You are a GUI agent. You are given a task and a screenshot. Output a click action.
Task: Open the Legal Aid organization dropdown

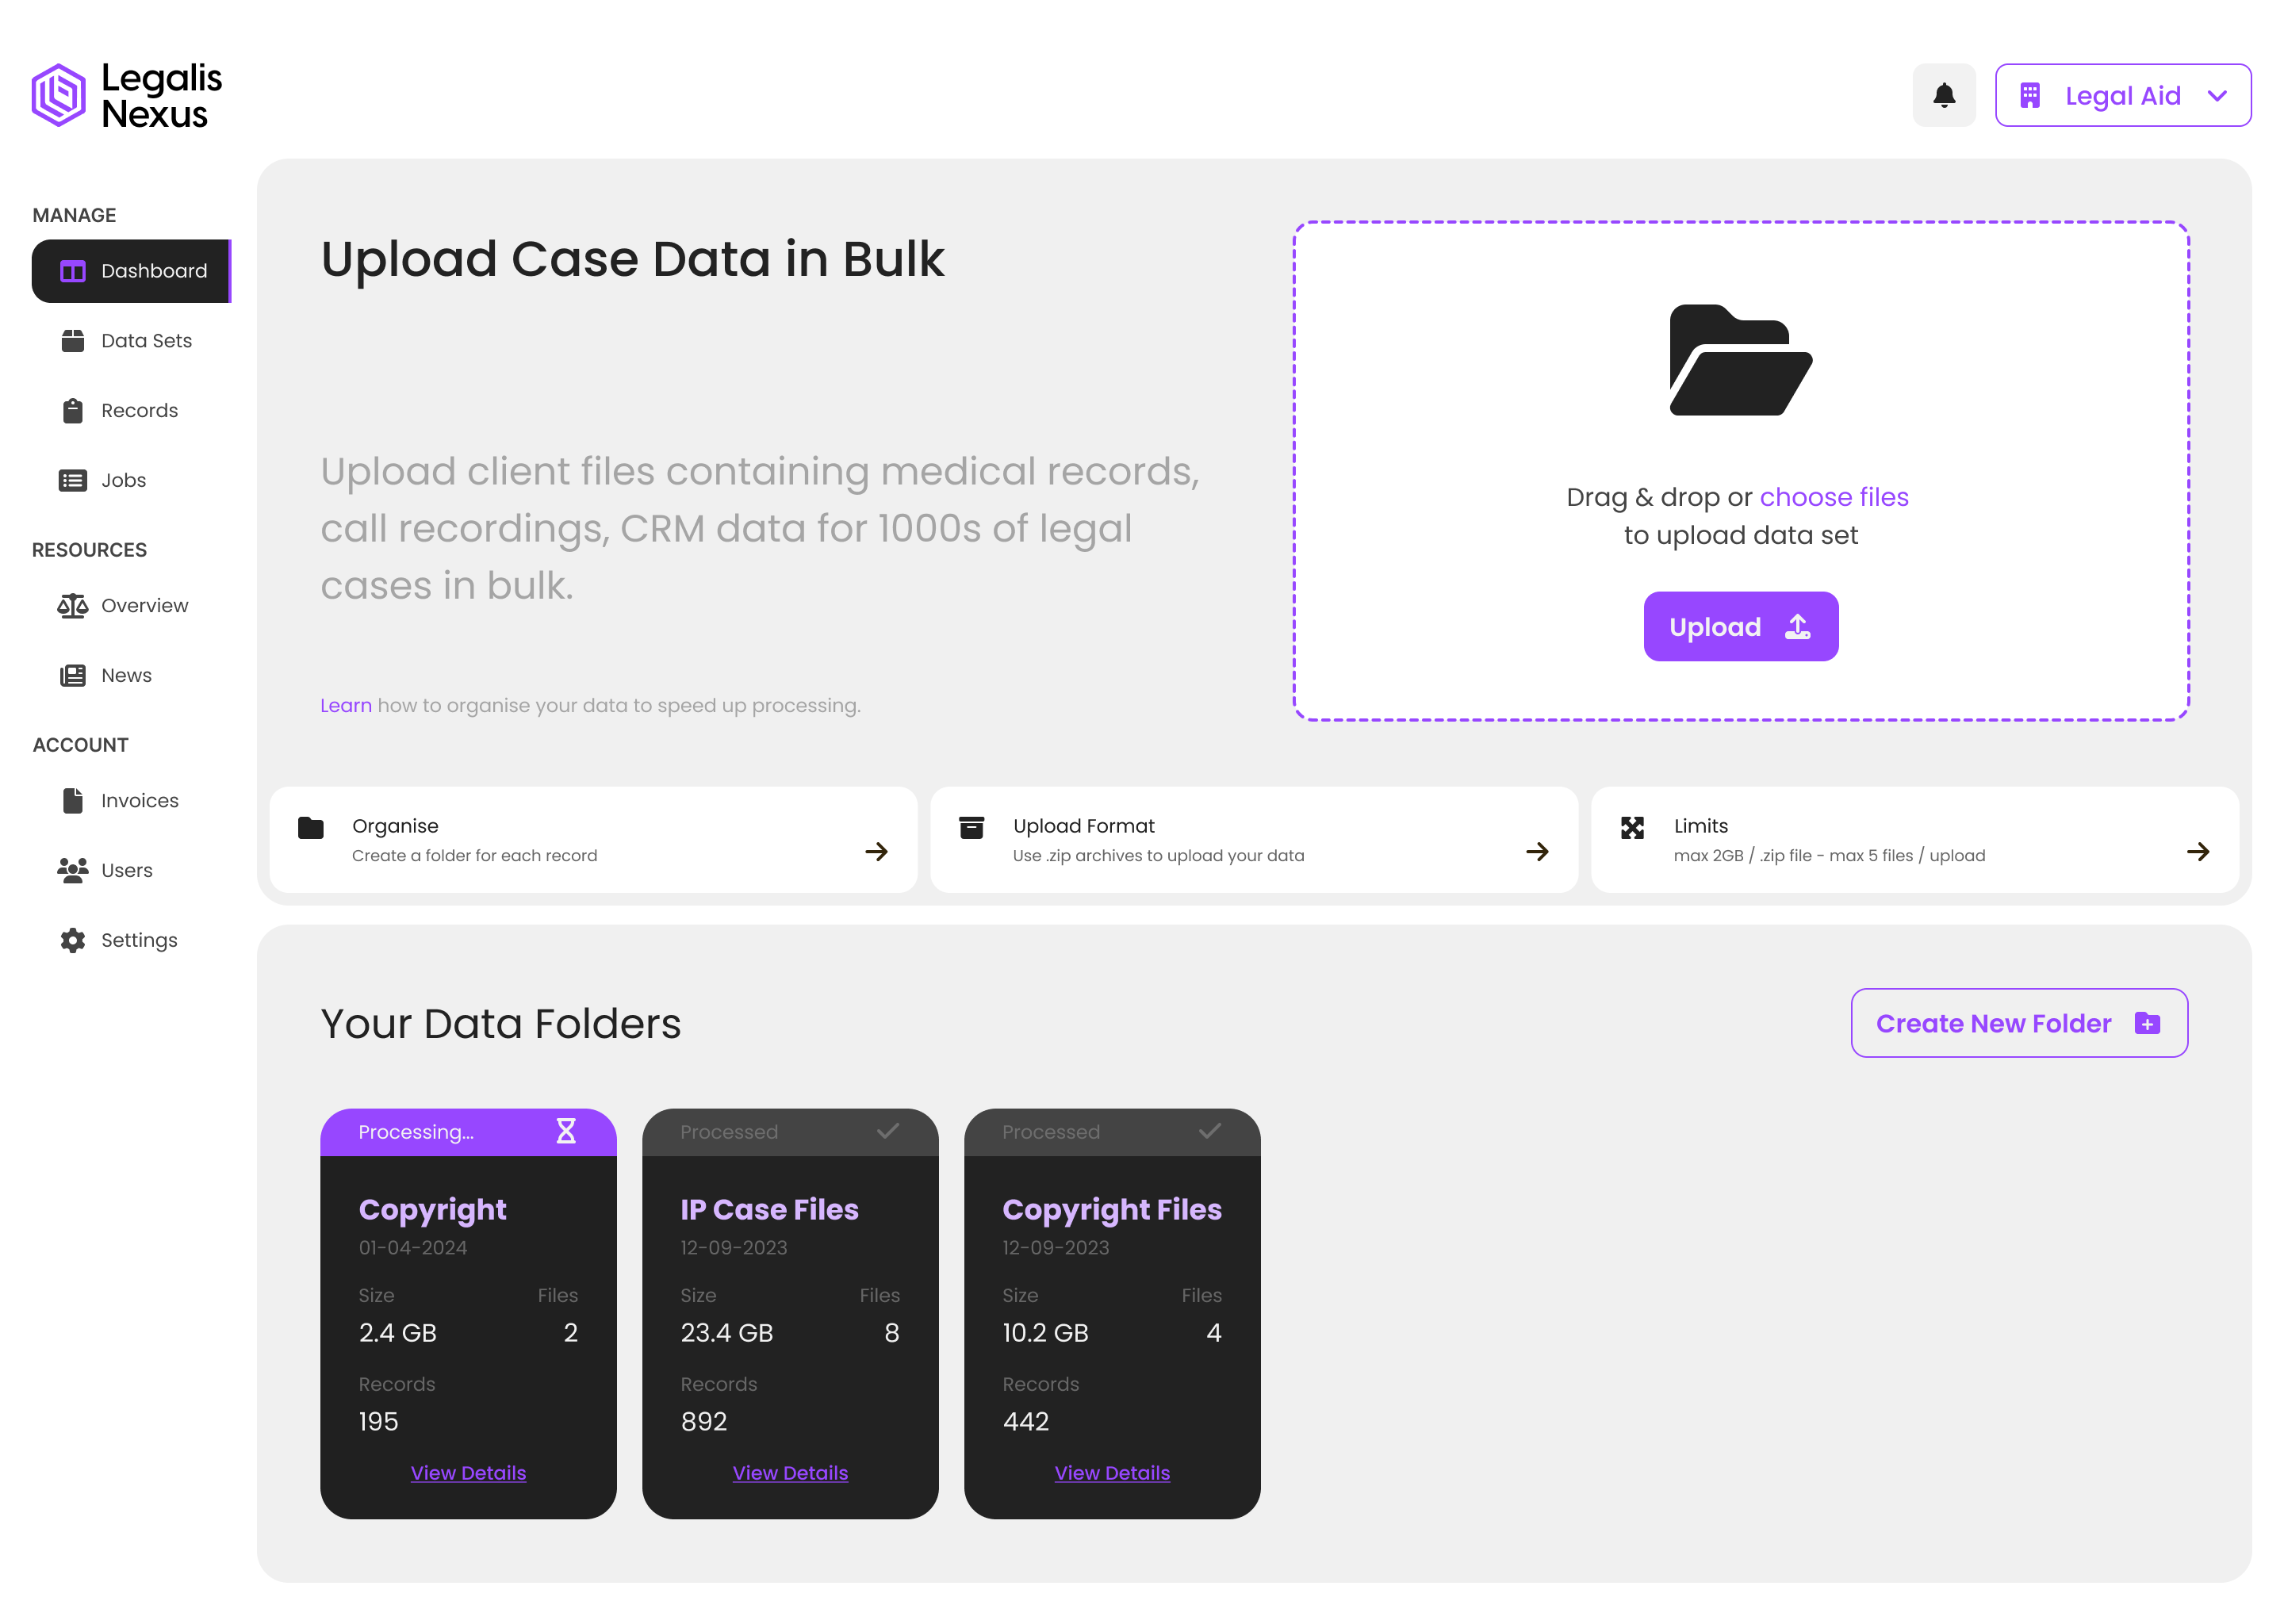2122,96
